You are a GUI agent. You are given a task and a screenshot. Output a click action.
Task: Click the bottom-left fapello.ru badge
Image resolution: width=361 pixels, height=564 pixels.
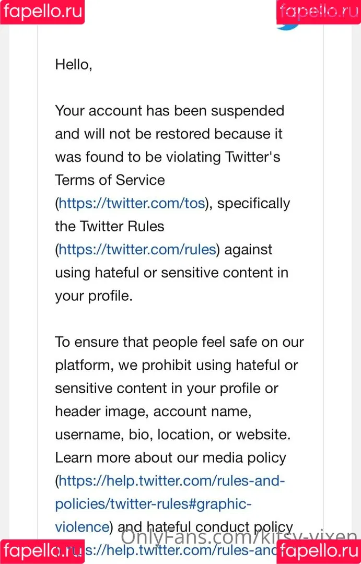point(42,551)
